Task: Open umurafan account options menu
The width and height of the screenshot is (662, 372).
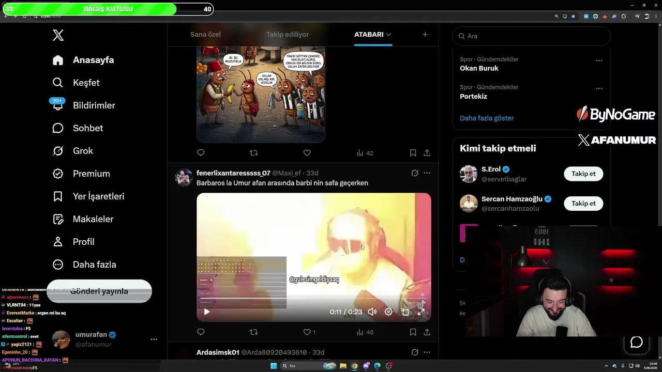Action: [x=154, y=339]
